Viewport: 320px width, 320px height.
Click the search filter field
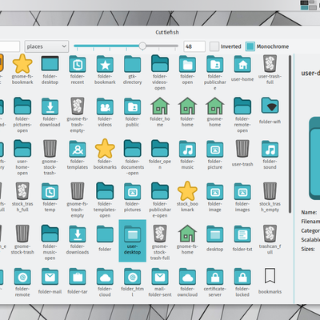click(10, 46)
